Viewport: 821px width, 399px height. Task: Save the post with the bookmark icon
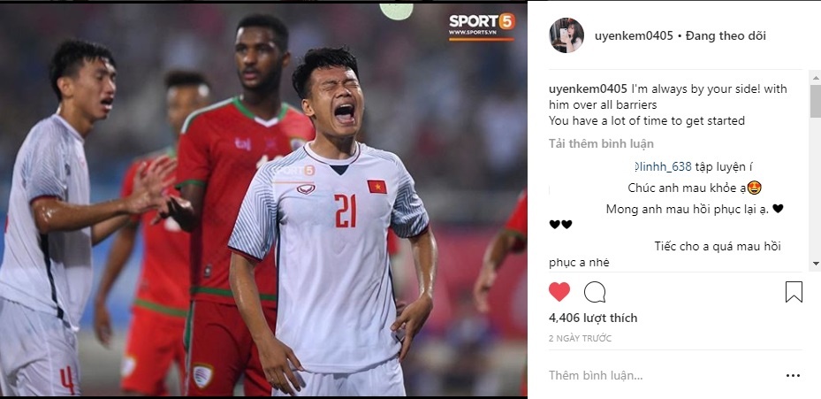click(x=794, y=292)
